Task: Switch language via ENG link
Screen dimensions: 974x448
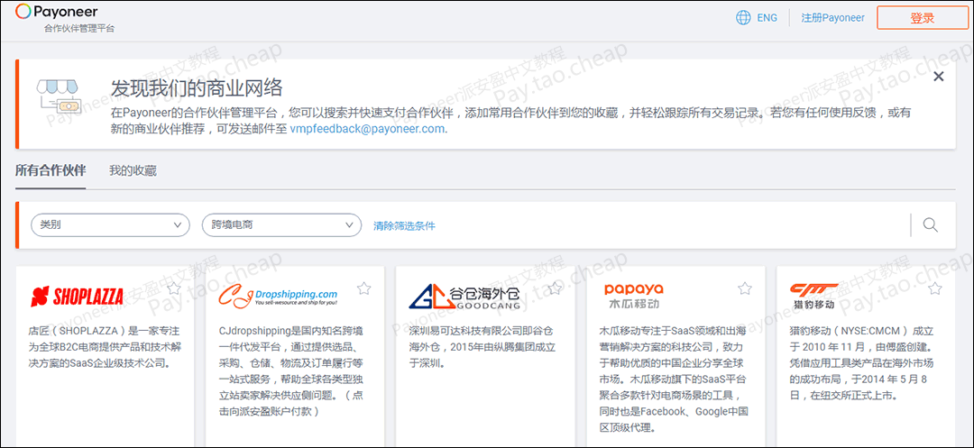Action: coord(767,18)
